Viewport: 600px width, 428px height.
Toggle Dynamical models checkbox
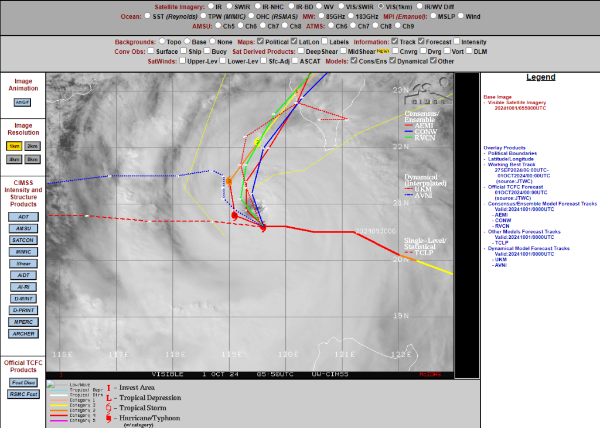(x=393, y=60)
